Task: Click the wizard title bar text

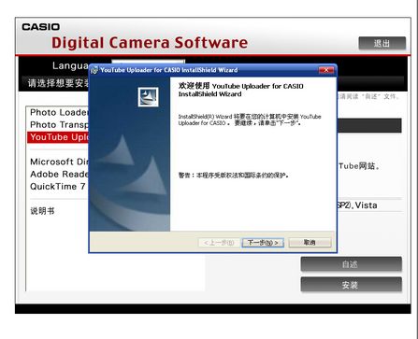Action: [x=169, y=70]
